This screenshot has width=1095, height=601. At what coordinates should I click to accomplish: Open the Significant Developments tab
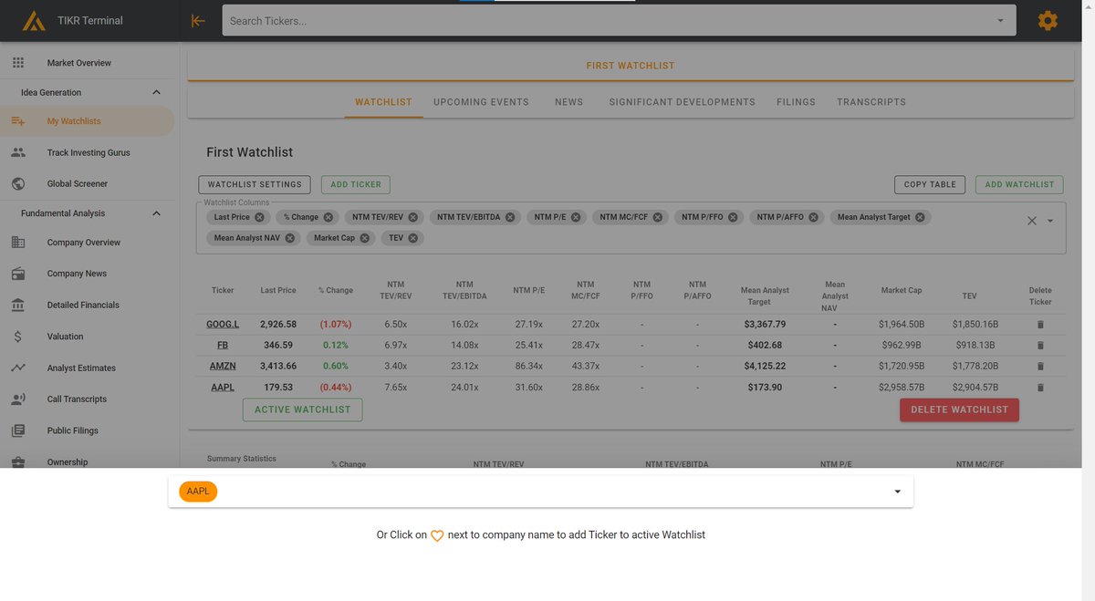[x=683, y=102]
